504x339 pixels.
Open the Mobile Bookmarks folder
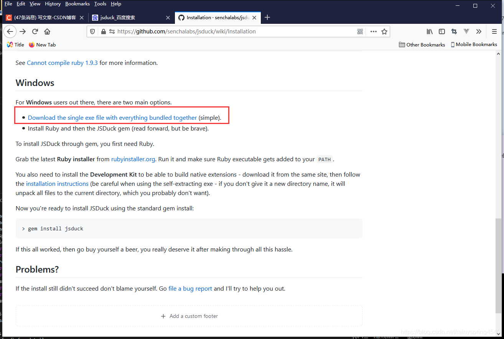474,45
